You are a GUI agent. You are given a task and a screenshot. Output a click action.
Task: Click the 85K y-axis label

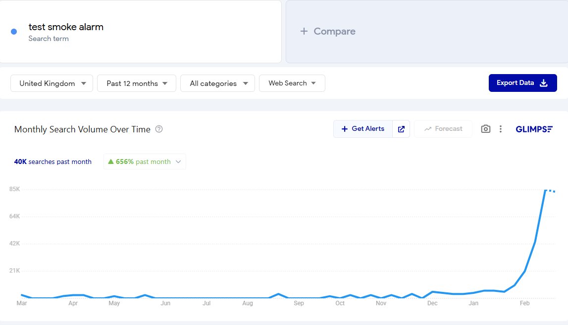point(15,189)
